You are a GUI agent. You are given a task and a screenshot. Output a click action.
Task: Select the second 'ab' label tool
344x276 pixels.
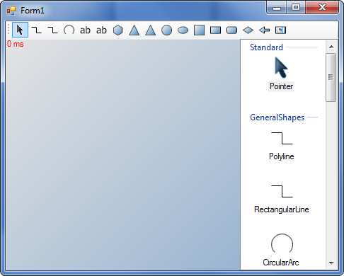(x=101, y=30)
